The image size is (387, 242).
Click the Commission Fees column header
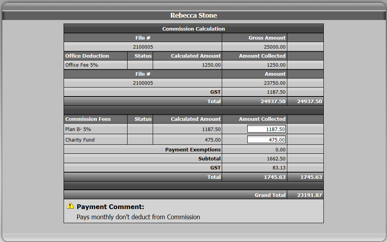(88, 119)
